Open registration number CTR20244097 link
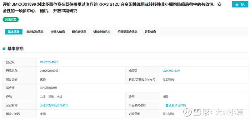Image resolution: width=250 pixels, height=120 pixels. pyautogui.click(x=49, y=62)
